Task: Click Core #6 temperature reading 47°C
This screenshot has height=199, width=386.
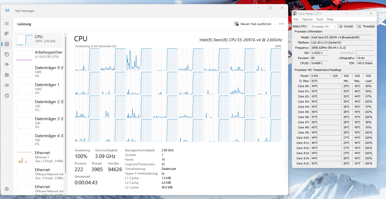Action: coord(325,117)
